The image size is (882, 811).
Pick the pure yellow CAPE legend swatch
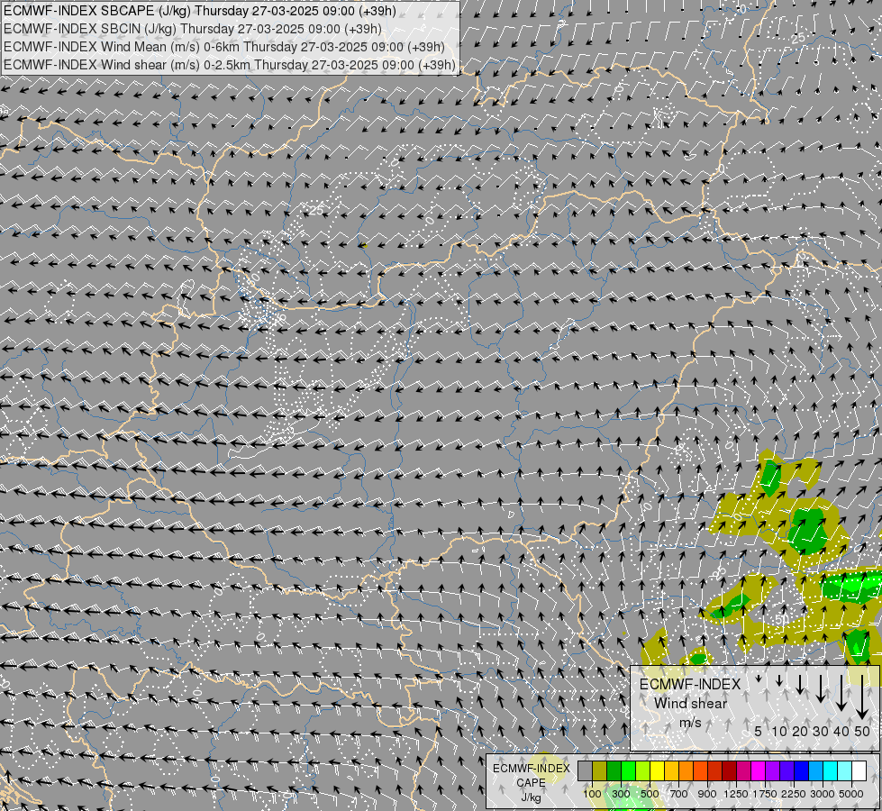(x=657, y=770)
